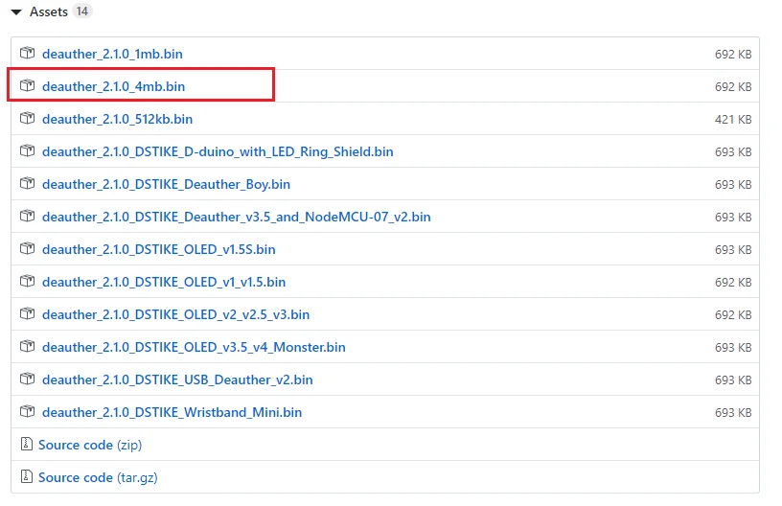Click 692 KB size of 4mb.bin
This screenshot has width=782, height=506.
(x=733, y=87)
